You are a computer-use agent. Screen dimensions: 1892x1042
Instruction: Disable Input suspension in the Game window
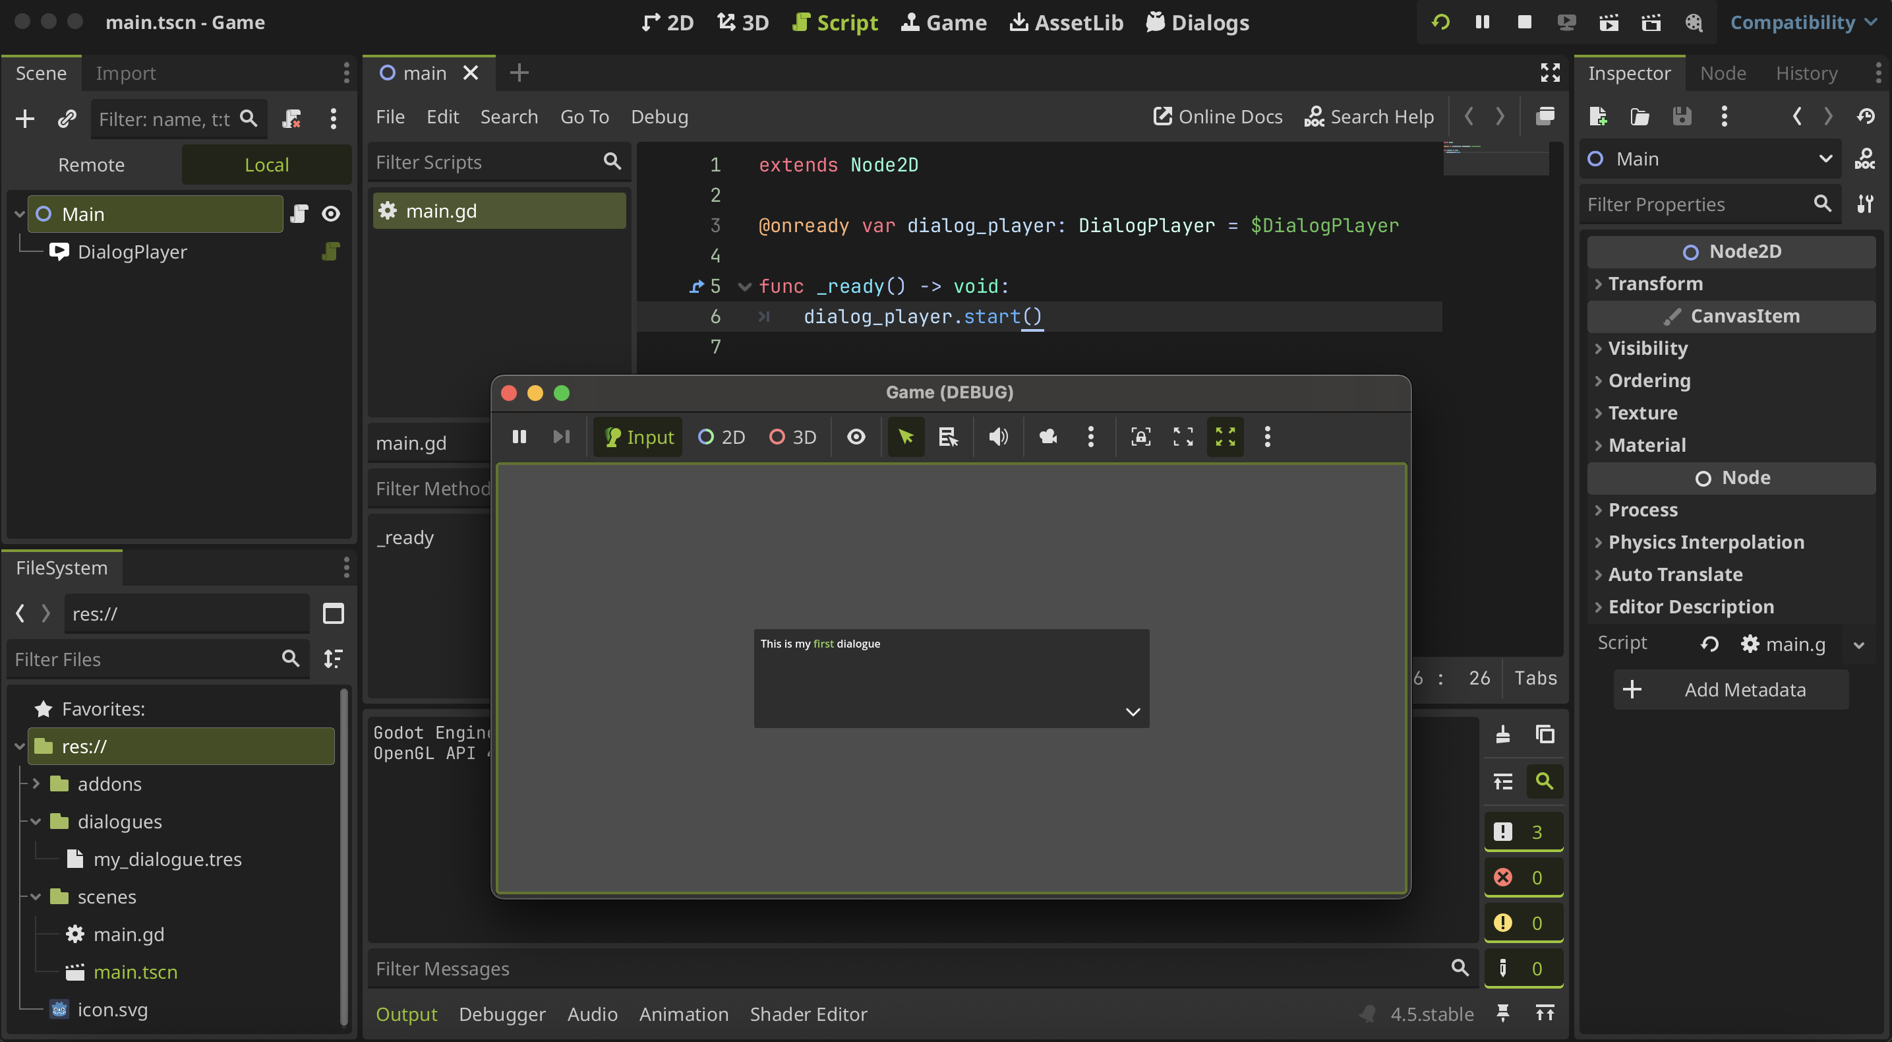(x=637, y=437)
